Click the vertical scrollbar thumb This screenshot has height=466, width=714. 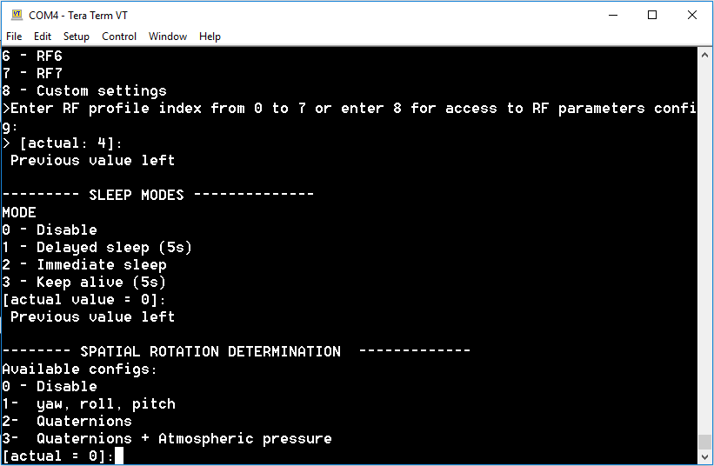pyautogui.click(x=705, y=442)
